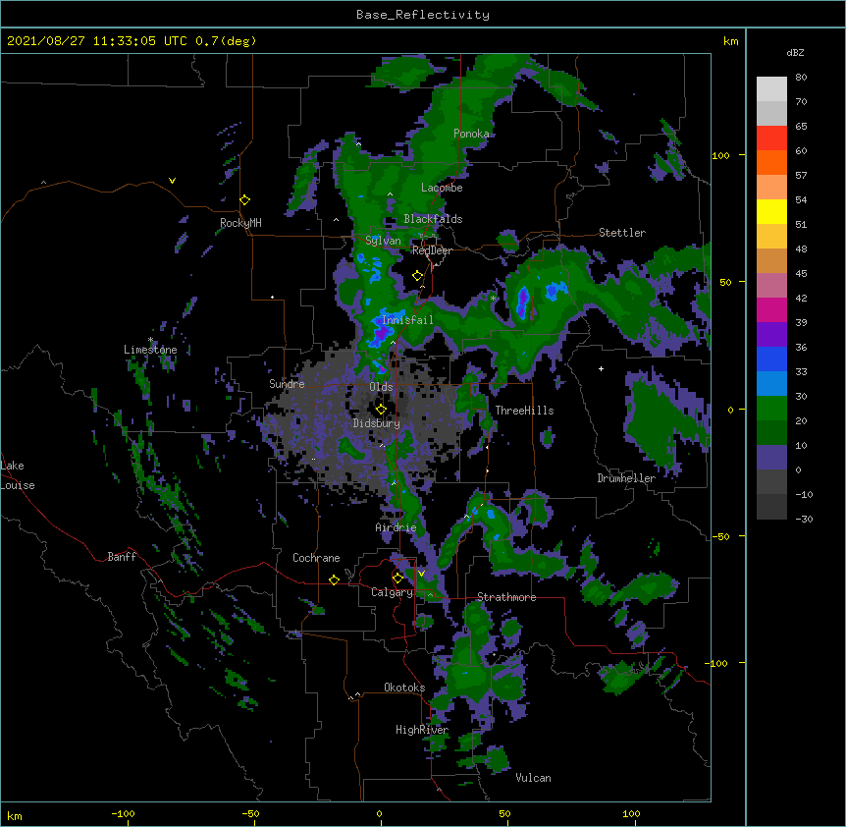Click the Banff label

point(122,557)
